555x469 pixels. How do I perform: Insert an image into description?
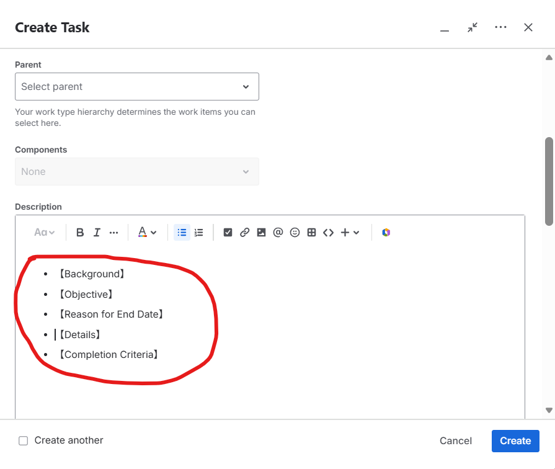pyautogui.click(x=261, y=233)
